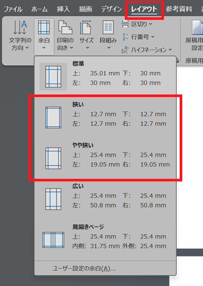This screenshot has width=203, height=286.
Task: Click the 段組み columns icon
Action: (108, 27)
